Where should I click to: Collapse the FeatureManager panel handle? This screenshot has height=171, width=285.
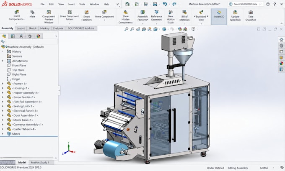tap(59, 90)
